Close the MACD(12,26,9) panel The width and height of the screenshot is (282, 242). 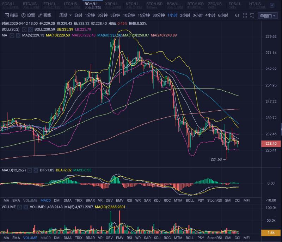[x=36, y=170]
